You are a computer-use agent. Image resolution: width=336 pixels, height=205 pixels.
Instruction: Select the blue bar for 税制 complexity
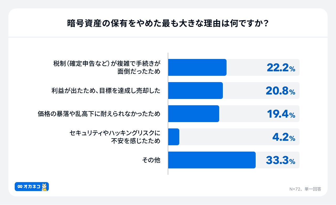point(197,67)
